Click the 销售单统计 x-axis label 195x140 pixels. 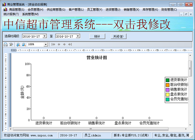click(97, 123)
